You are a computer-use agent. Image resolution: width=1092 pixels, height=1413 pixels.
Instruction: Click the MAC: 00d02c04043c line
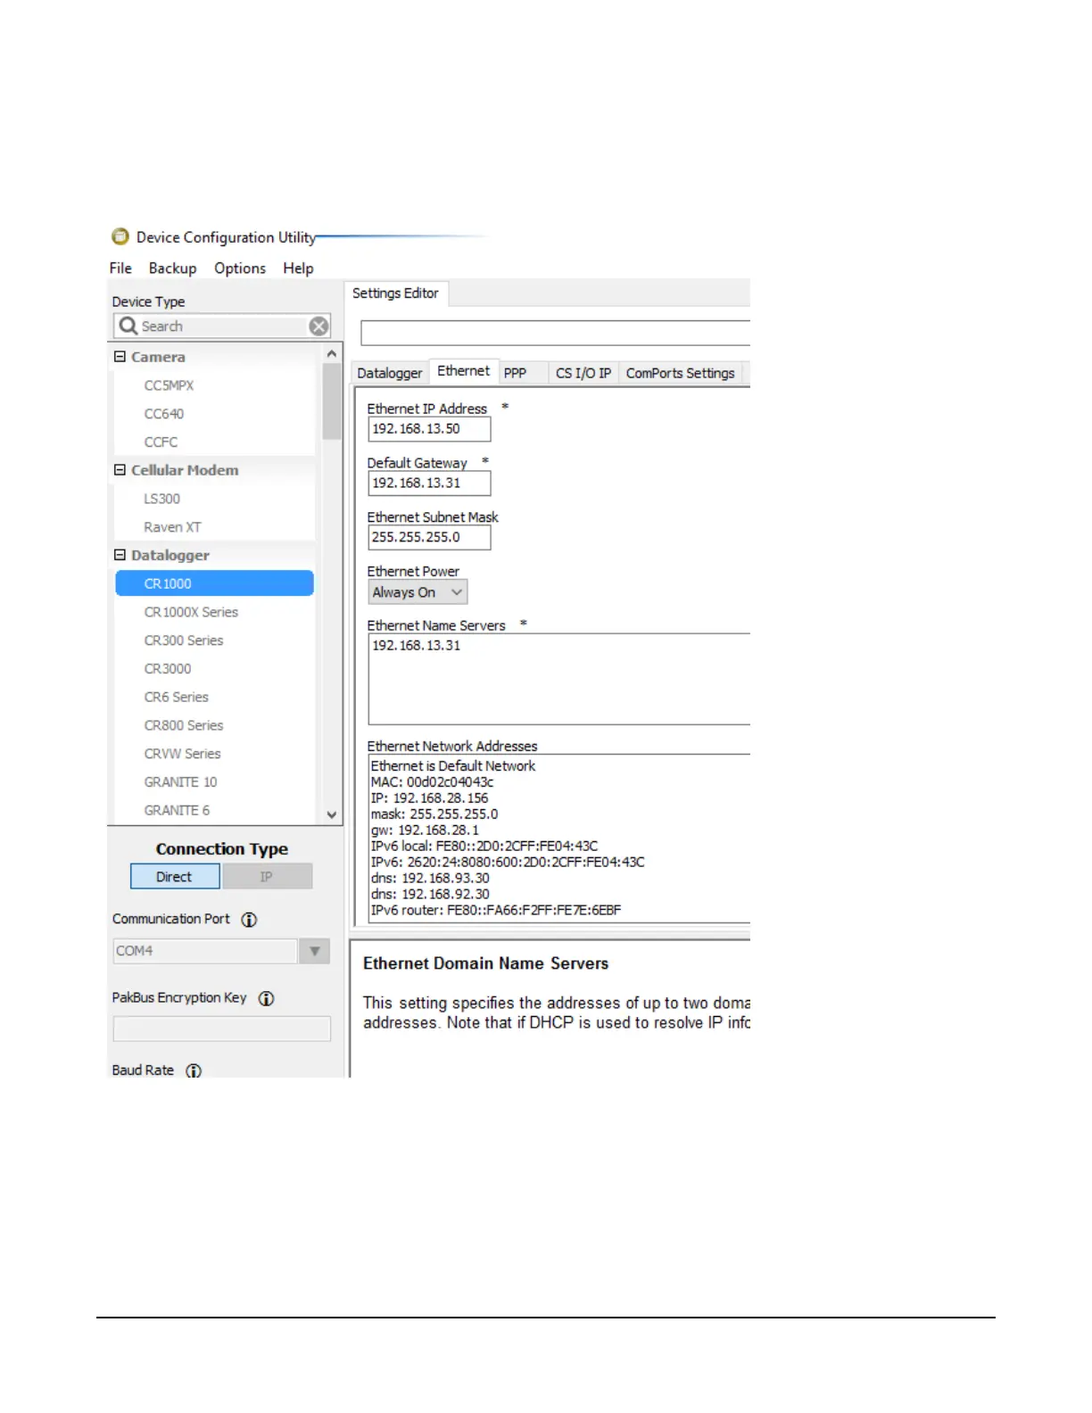(433, 782)
